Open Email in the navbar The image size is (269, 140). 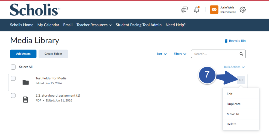point(68,25)
